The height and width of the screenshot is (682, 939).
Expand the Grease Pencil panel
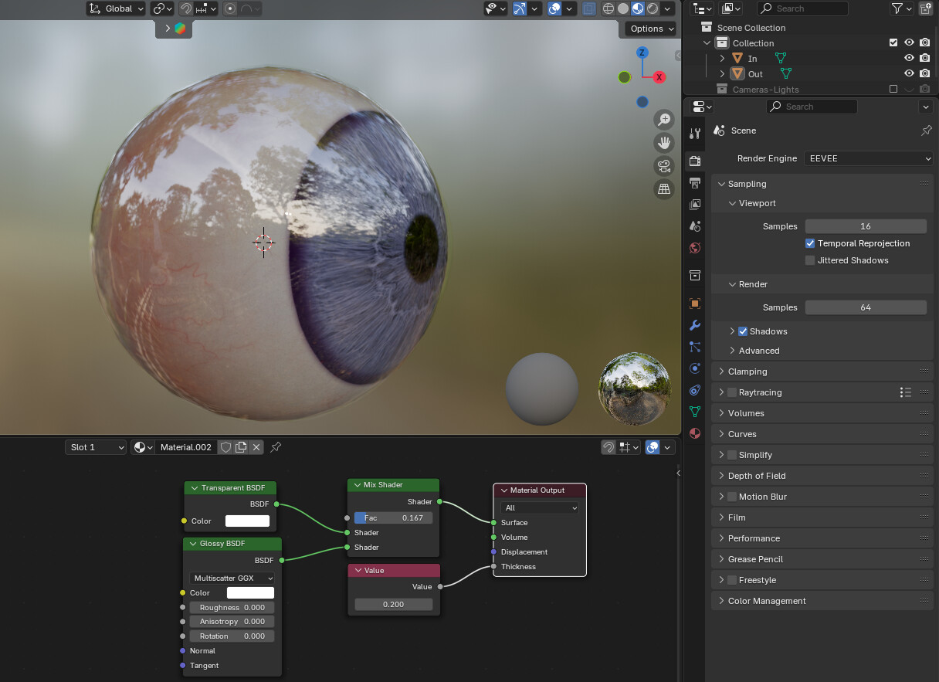(x=721, y=559)
